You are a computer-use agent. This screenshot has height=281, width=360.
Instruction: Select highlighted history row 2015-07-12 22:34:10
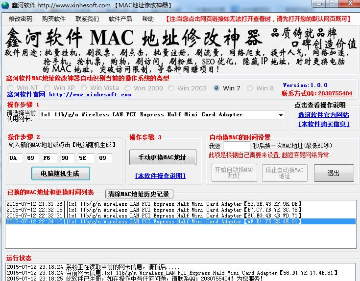(x=180, y=221)
